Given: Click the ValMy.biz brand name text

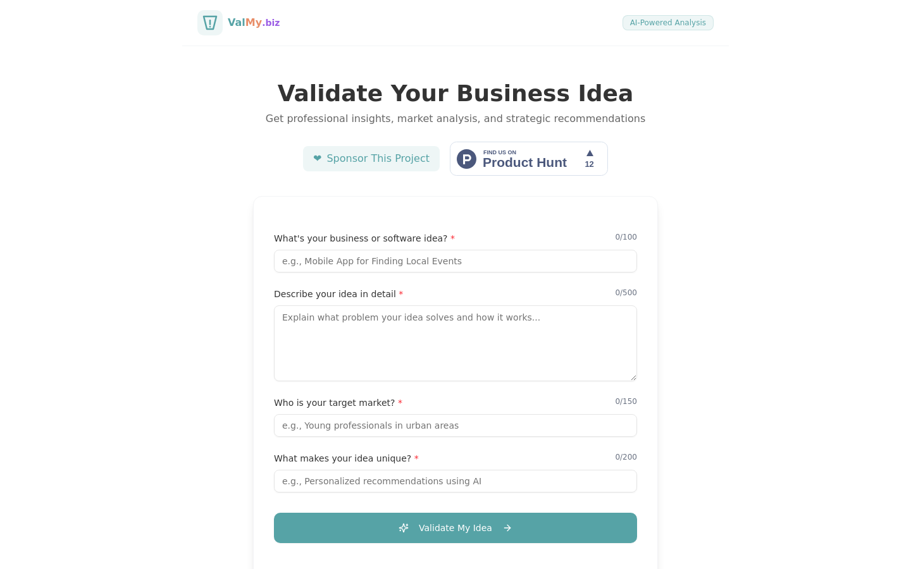Looking at the screenshot, I should tap(254, 23).
